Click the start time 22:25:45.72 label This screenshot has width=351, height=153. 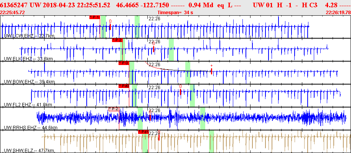[13, 13]
